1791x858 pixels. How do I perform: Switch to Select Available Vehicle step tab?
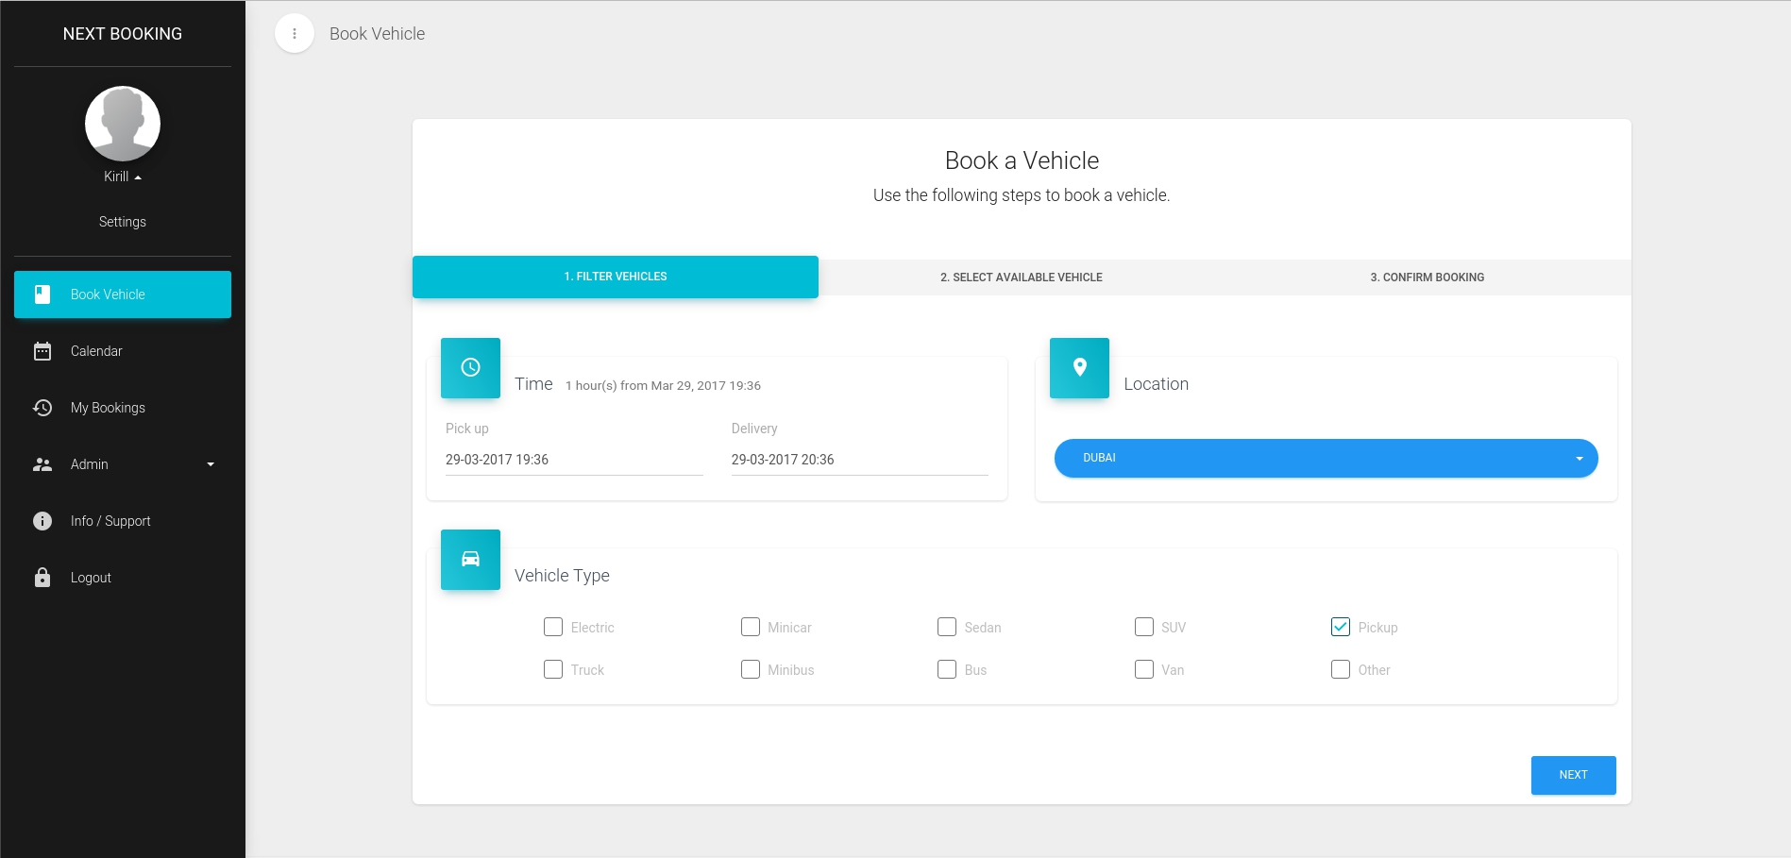(x=1021, y=278)
